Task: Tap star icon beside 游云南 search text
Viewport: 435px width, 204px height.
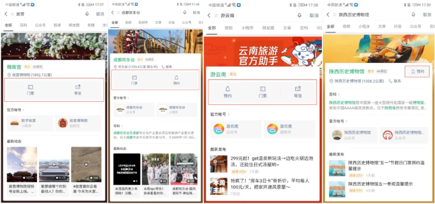Action: pyautogui.click(x=216, y=15)
